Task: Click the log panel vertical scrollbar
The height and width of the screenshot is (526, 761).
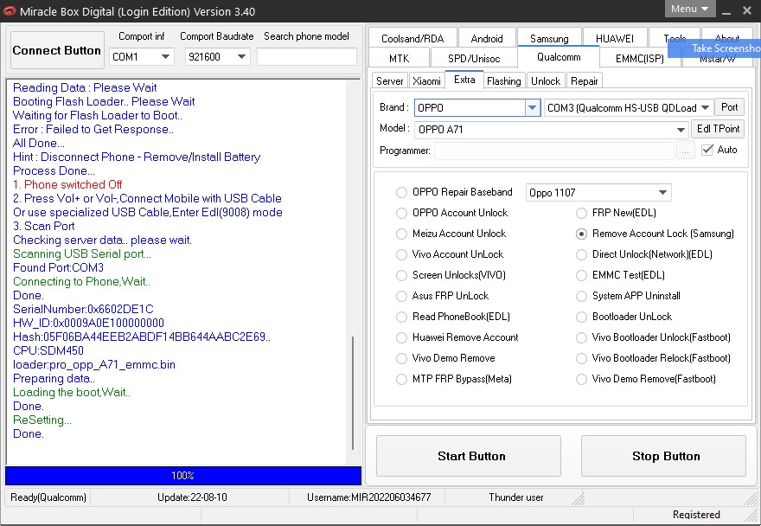Action: point(353,393)
